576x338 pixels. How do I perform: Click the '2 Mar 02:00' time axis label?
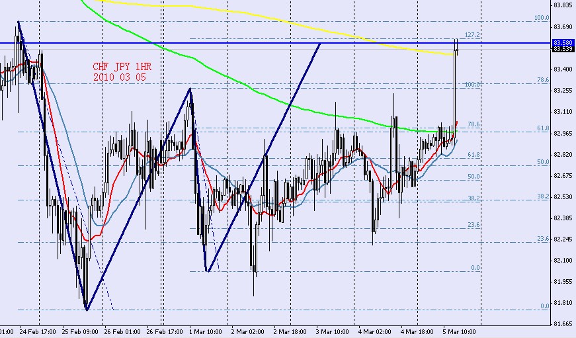[x=248, y=332]
